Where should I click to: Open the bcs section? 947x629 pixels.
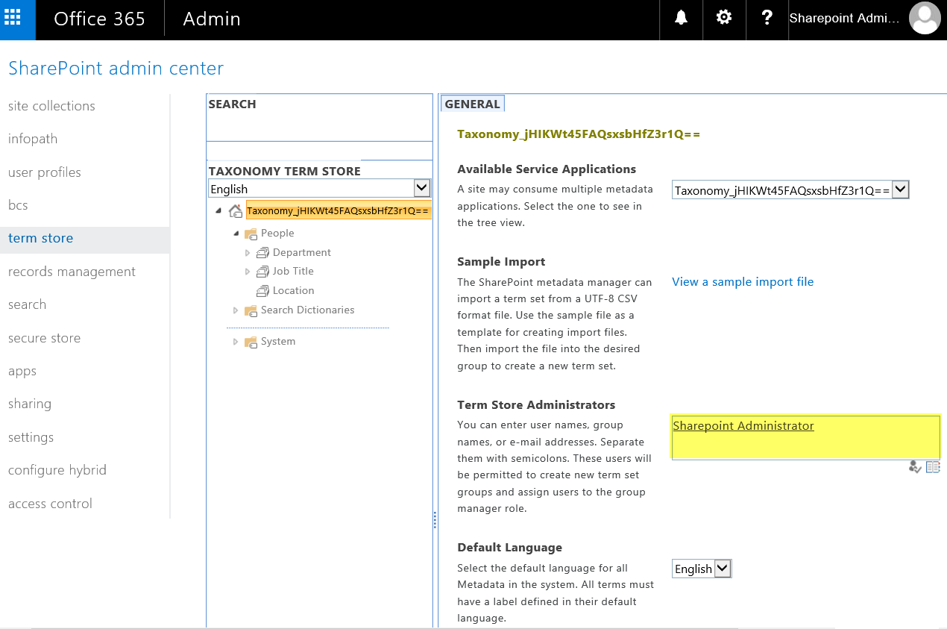(x=18, y=205)
